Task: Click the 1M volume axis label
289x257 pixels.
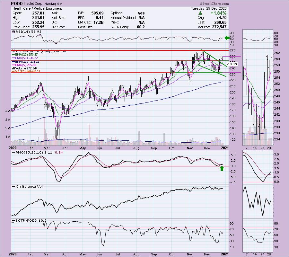Action: click(8, 137)
